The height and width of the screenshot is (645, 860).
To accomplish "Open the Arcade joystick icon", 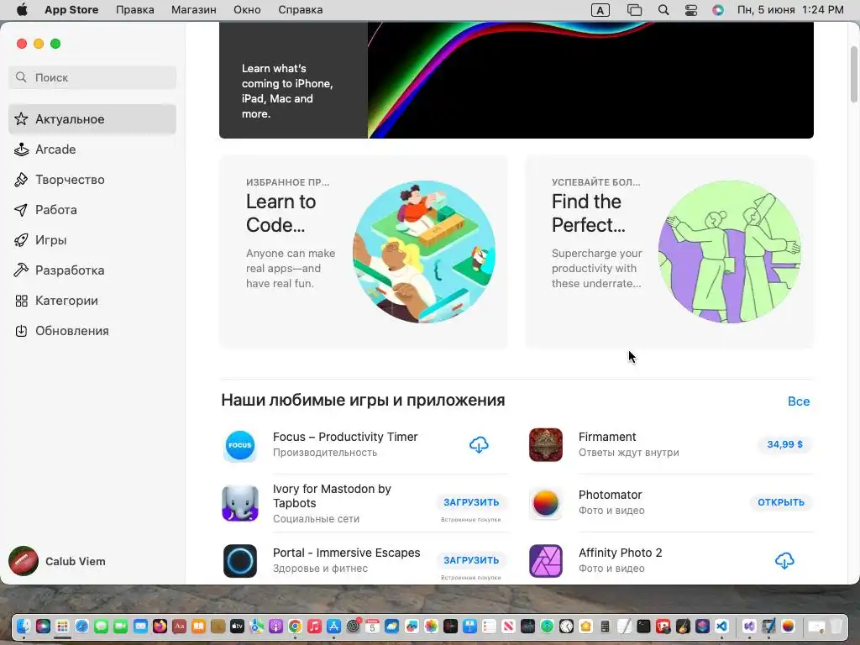I will pos(21,149).
